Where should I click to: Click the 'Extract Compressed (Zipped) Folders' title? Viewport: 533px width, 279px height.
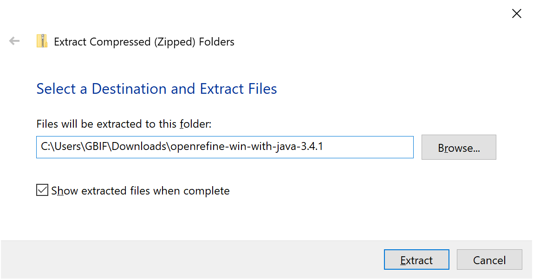click(x=144, y=42)
